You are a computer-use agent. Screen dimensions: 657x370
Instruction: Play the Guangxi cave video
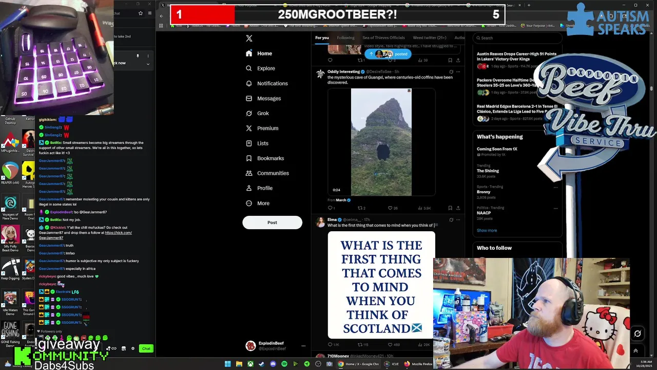point(381,142)
